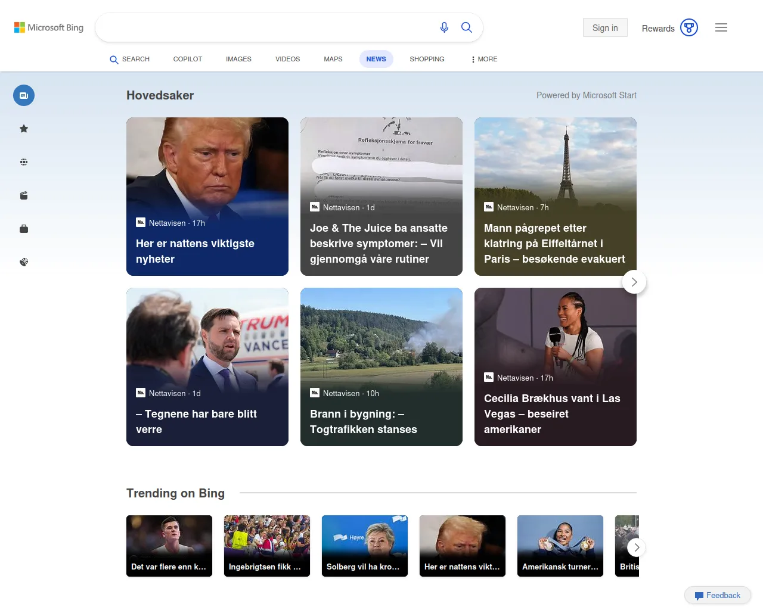Select the clapperboard entertainment sidebar icon
Screen dimensions: 763x610
coord(24,195)
